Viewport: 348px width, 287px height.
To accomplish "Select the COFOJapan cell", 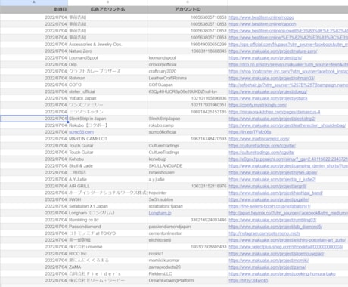I will [188, 85].
